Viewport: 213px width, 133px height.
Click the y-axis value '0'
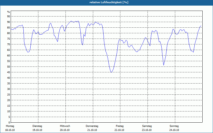(x=9, y=123)
